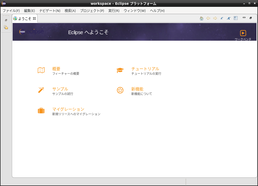Open the project explorer icon in sidebar
The image size is (258, 186).
click(x=6, y=27)
